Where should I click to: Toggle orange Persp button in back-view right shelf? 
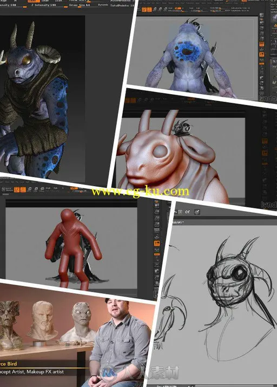pos(262,44)
